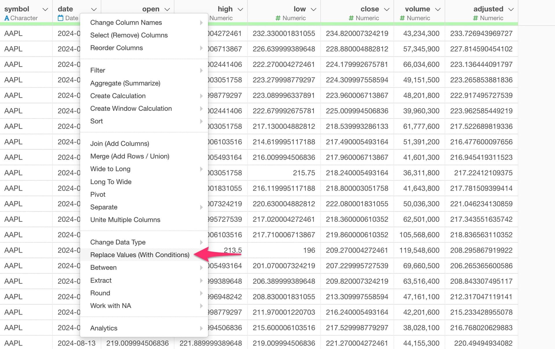The width and height of the screenshot is (555, 349).
Task: Open the Round submenu
Action: tap(144, 293)
